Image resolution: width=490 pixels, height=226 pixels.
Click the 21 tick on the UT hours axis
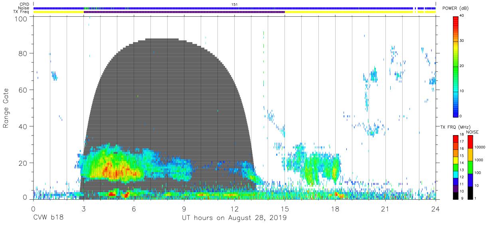(385, 208)
